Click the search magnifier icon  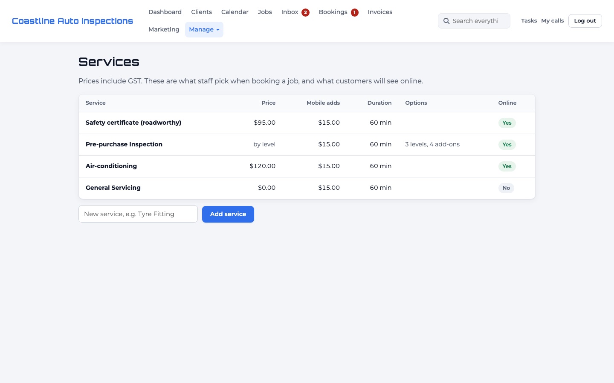point(446,21)
